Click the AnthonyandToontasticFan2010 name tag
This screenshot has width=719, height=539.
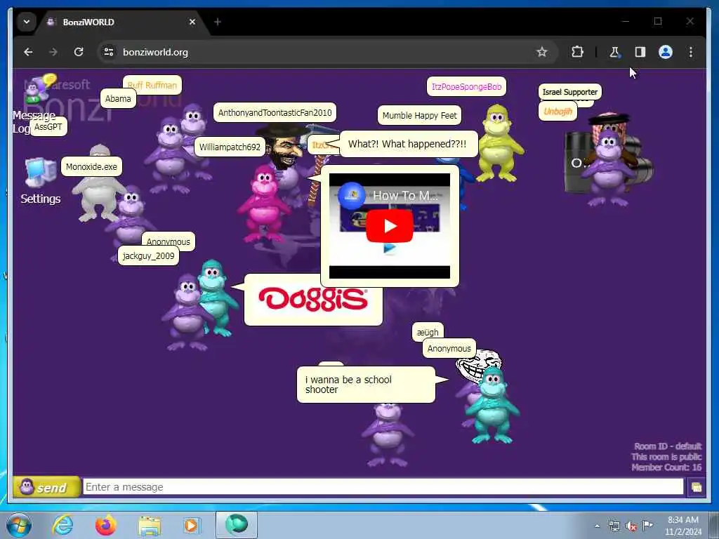(275, 113)
